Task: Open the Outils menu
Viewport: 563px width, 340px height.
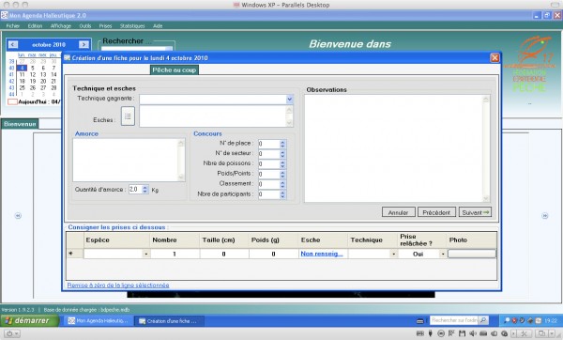Action: click(x=85, y=26)
